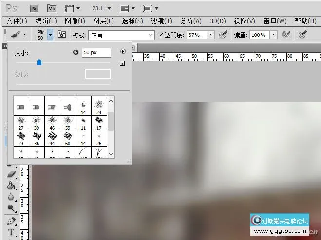Viewport: 321px width, 240px height.
Task: Select brush preset numbered 59
Action: coord(68,121)
